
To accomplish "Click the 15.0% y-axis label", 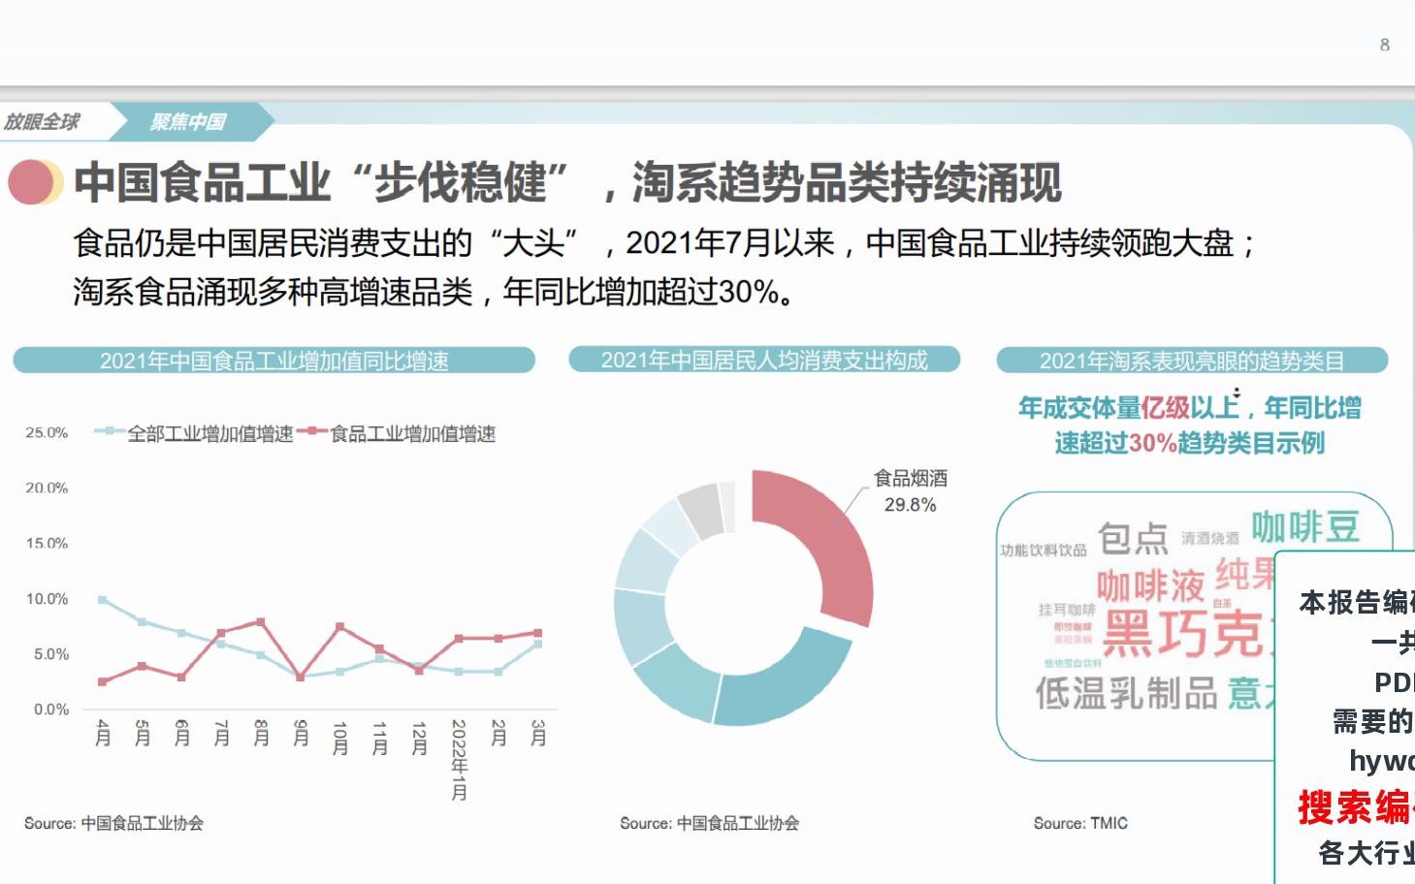I will coord(47,543).
